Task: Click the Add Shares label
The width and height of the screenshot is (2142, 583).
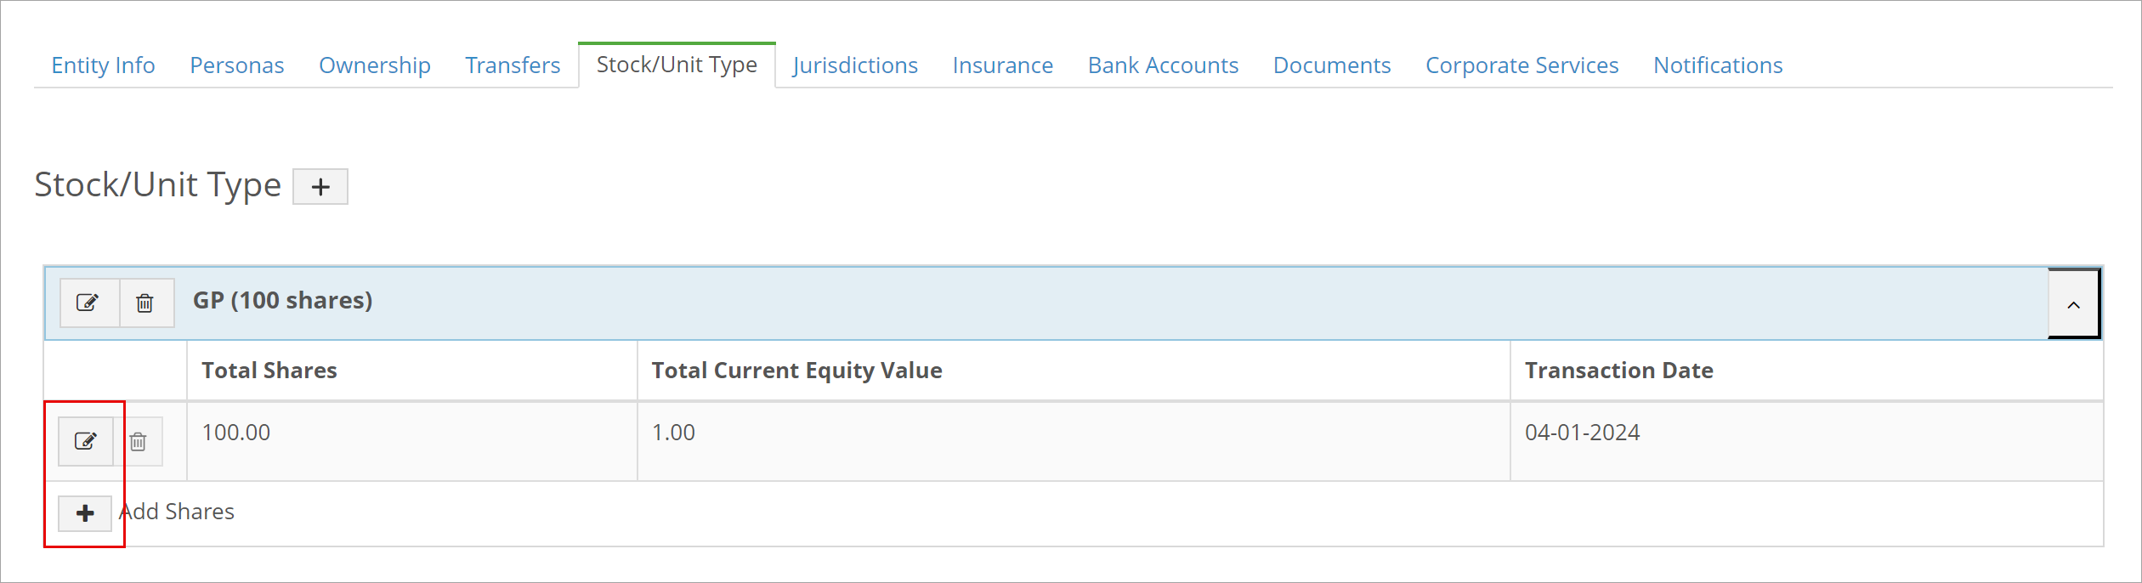Action: coord(177,512)
